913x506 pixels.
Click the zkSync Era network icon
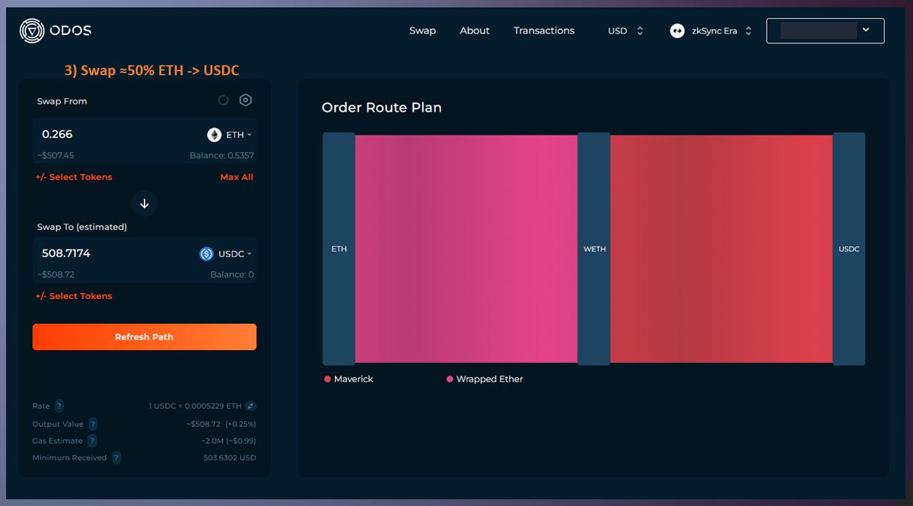(x=677, y=30)
